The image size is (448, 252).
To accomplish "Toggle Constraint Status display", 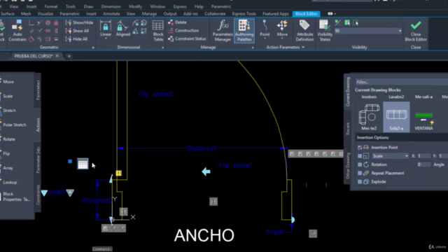I will point(187,38).
